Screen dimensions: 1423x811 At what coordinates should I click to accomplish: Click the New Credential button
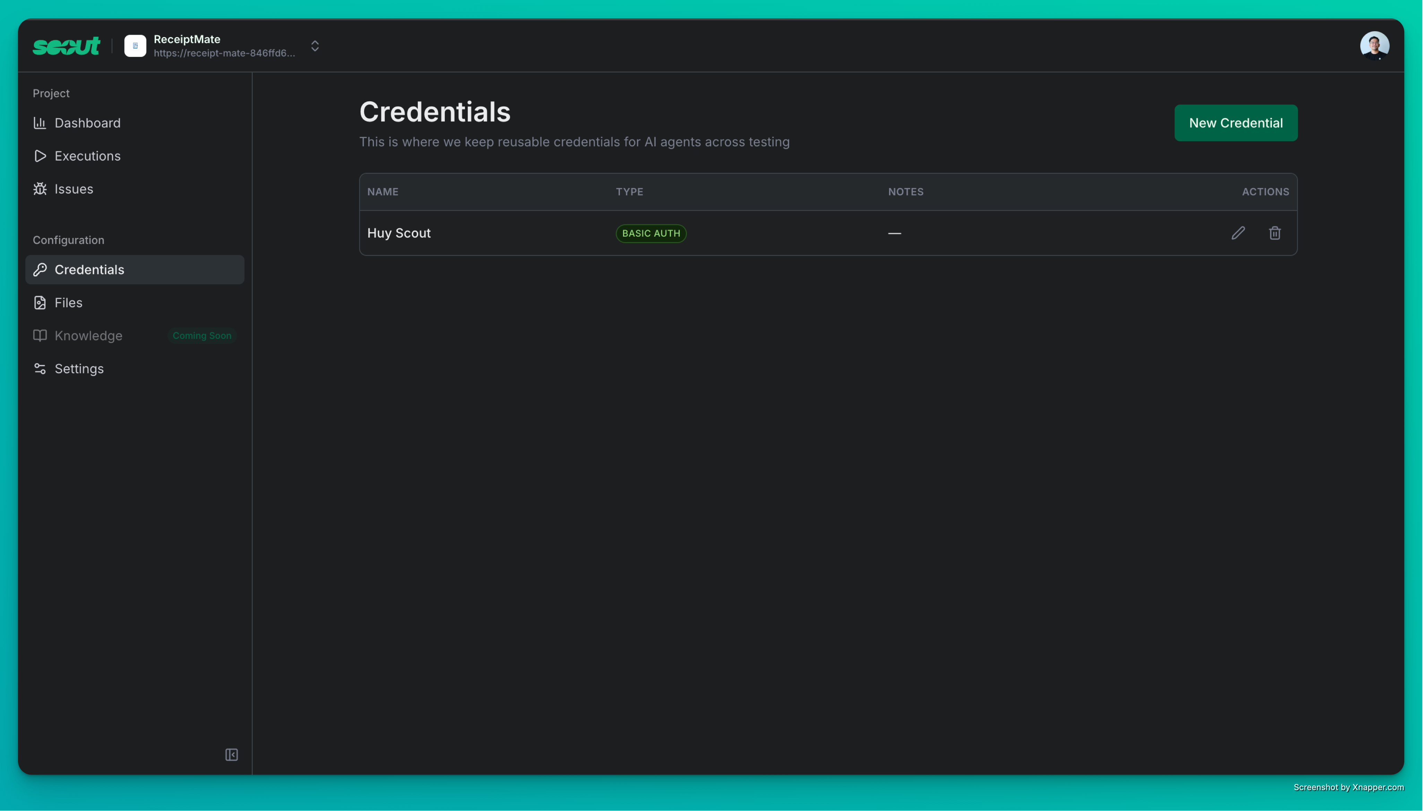coord(1236,123)
